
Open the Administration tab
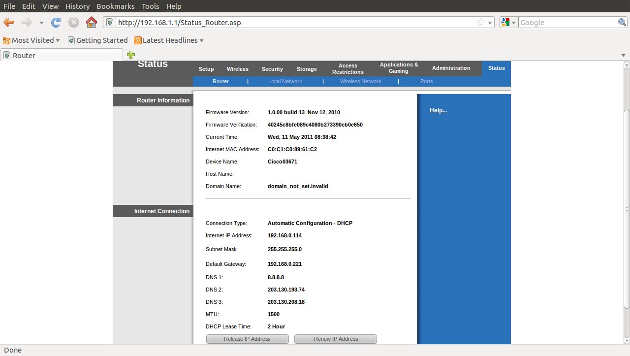(x=451, y=68)
